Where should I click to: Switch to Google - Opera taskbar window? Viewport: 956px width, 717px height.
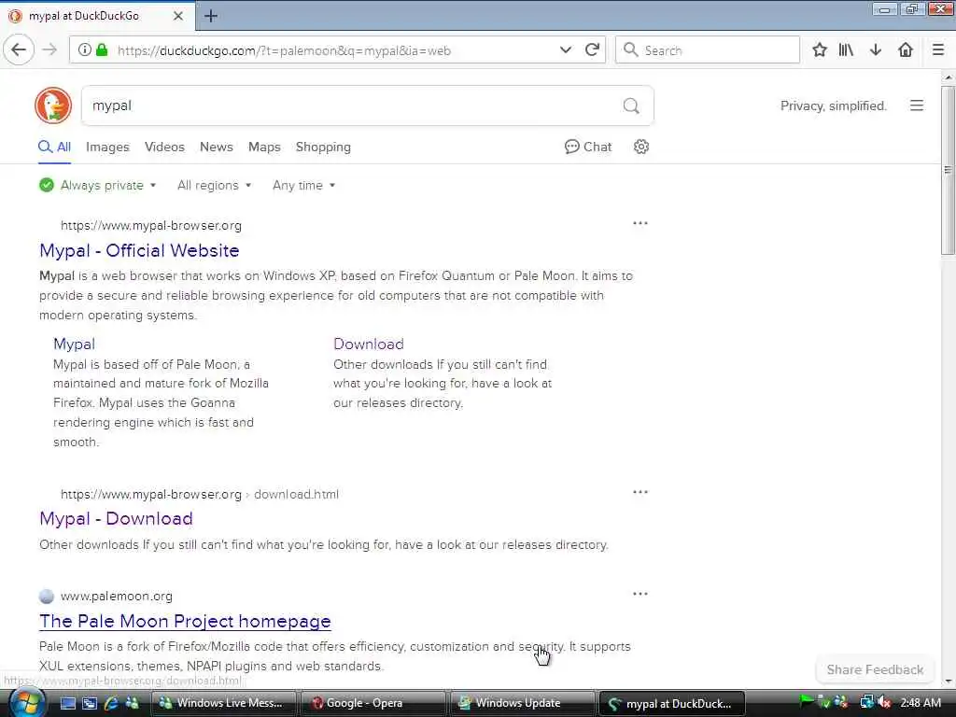pyautogui.click(x=373, y=704)
